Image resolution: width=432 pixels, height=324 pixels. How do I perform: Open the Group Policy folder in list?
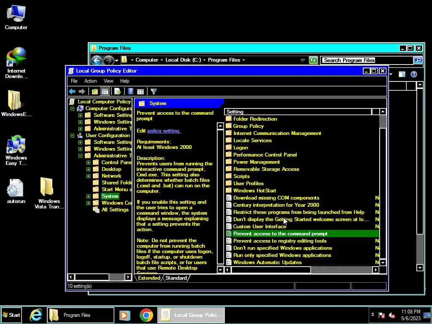coord(248,126)
